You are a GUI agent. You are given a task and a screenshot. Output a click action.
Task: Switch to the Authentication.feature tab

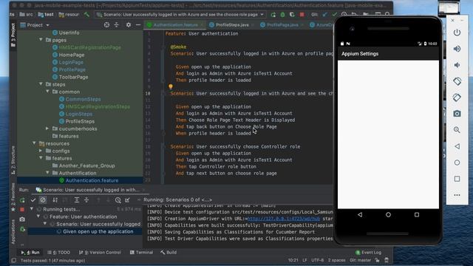tap(175, 25)
